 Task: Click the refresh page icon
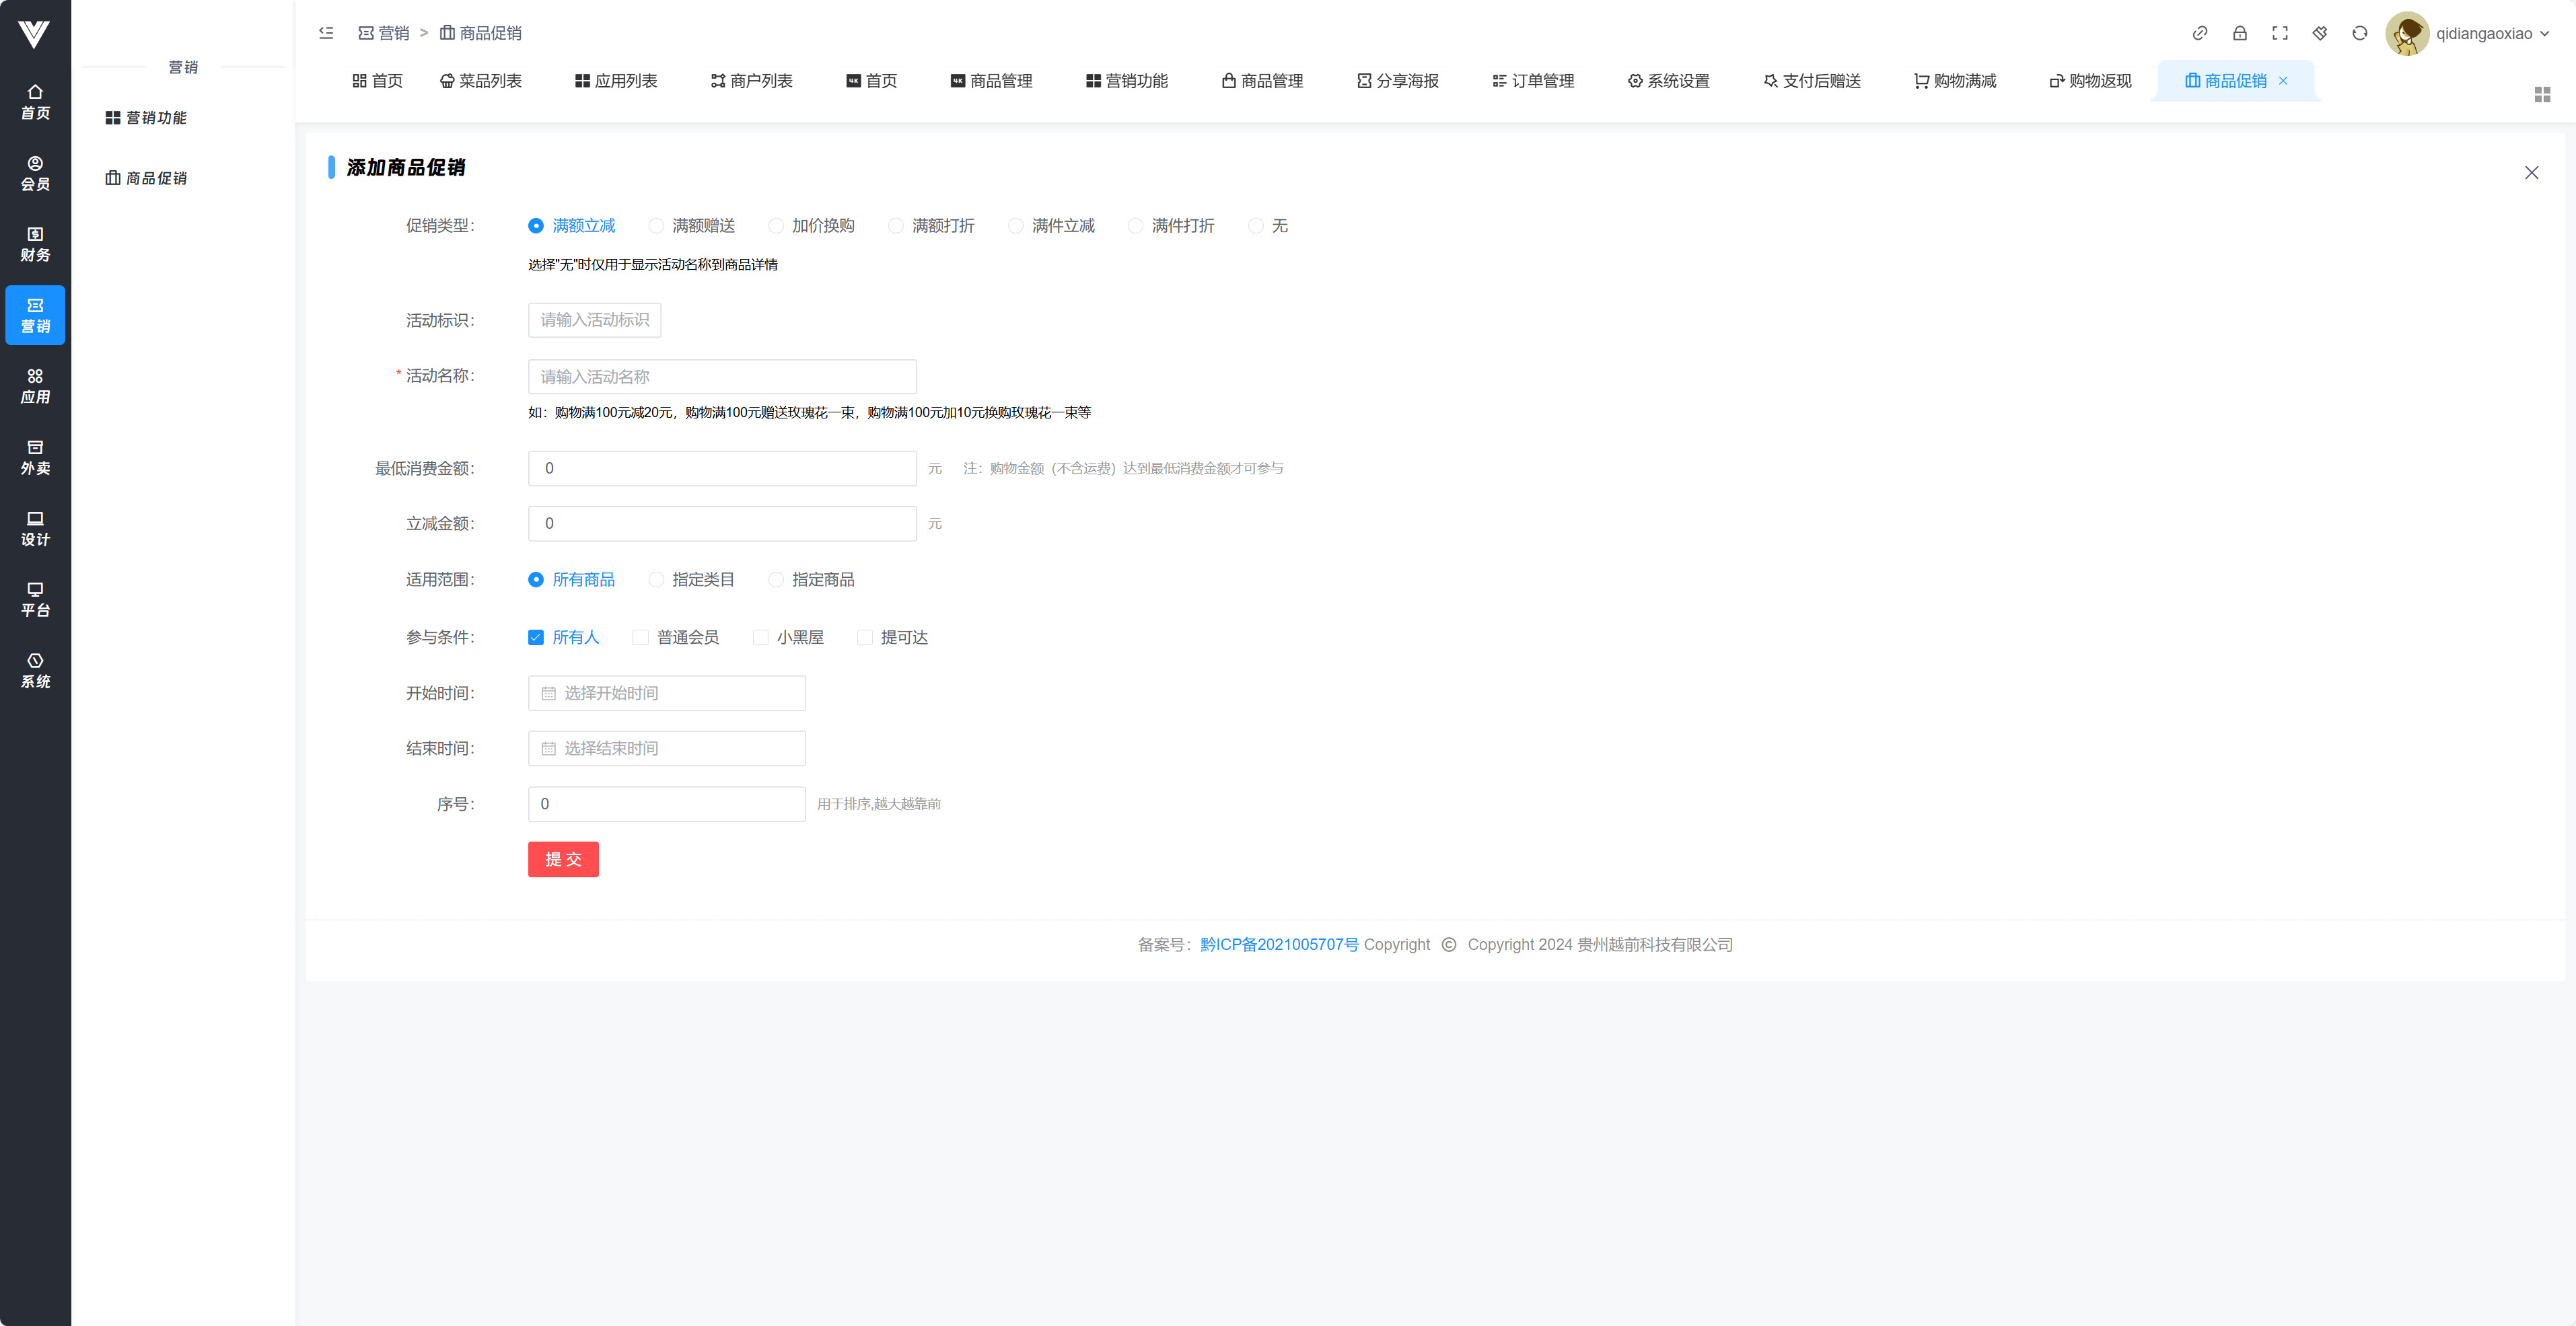pos(2359,33)
